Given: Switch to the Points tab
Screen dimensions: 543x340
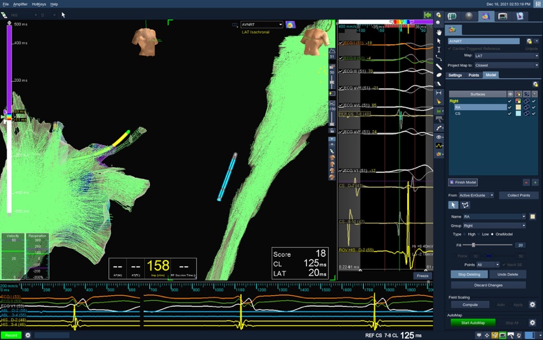Looking at the screenshot, I should [474, 75].
